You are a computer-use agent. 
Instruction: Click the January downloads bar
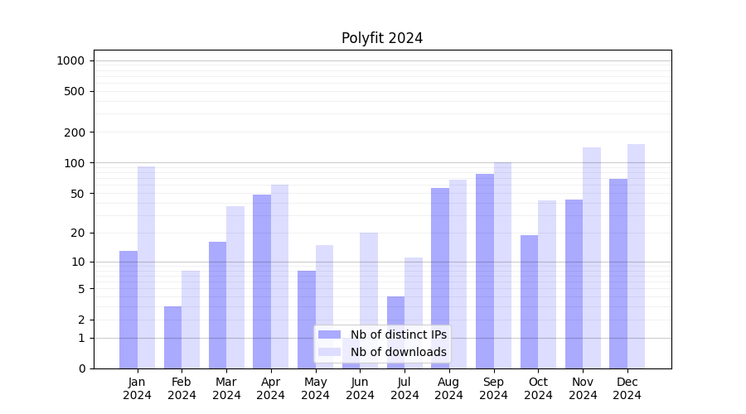[146, 267]
